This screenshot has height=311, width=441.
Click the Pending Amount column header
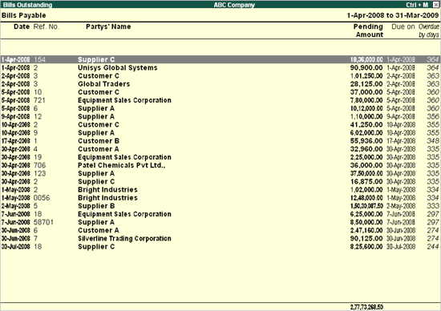(368, 30)
